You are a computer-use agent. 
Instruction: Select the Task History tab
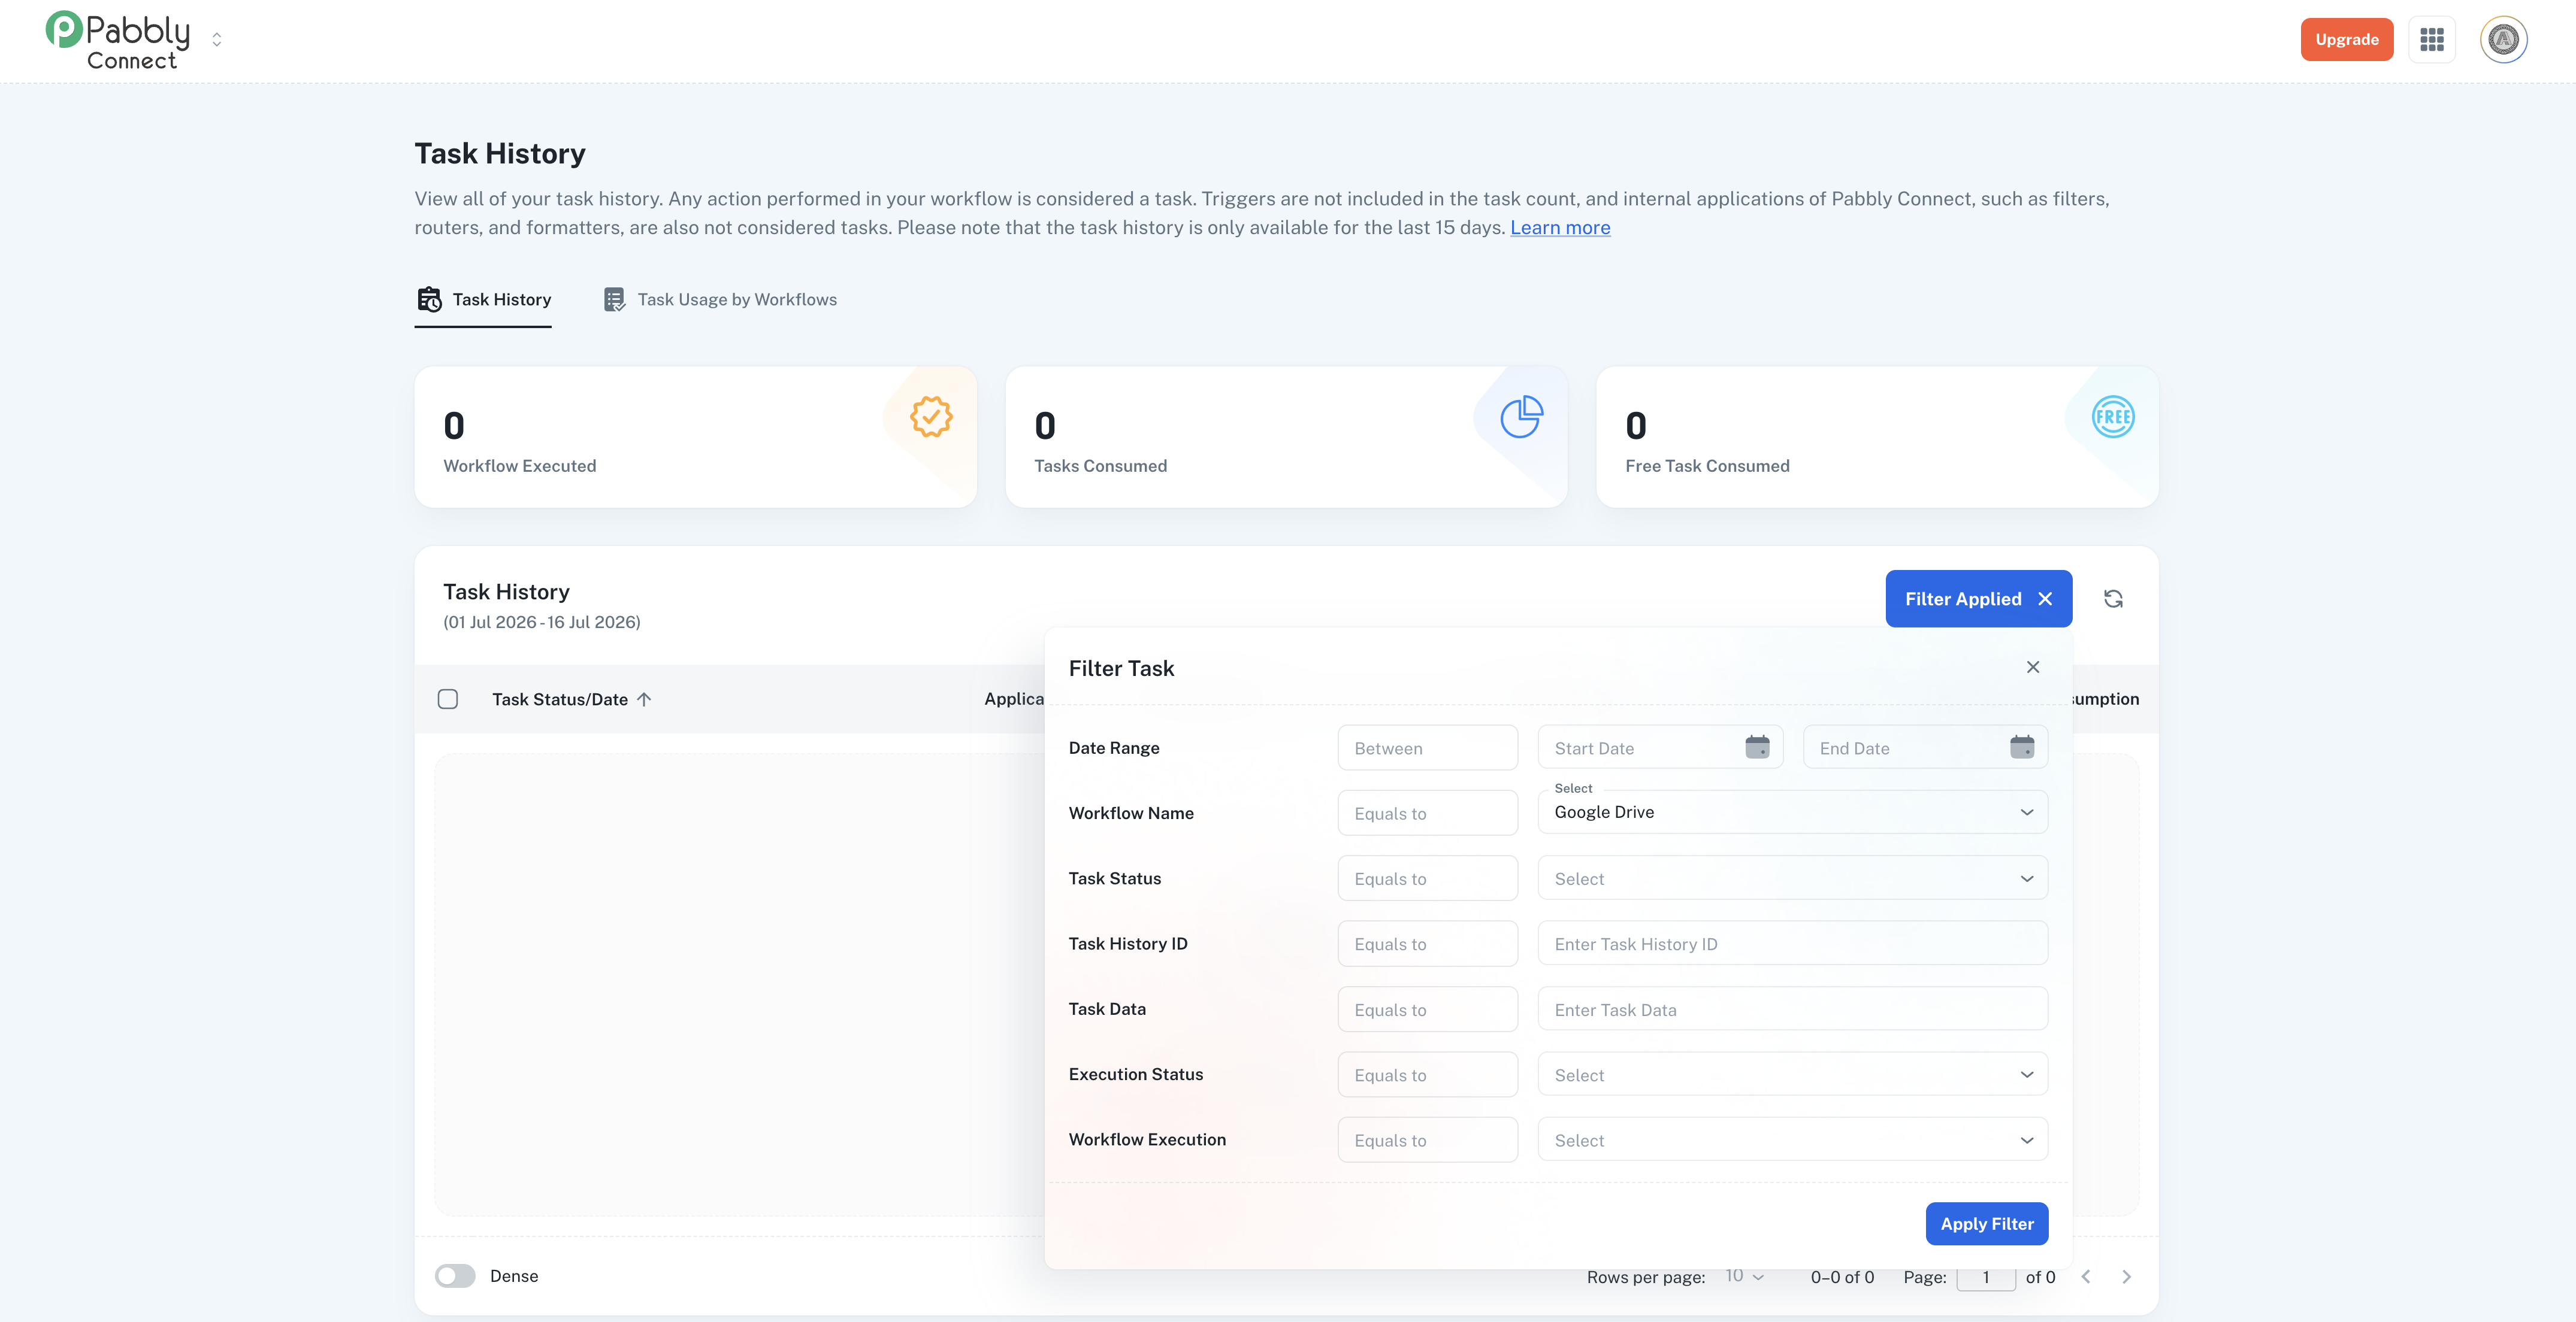coord(483,300)
